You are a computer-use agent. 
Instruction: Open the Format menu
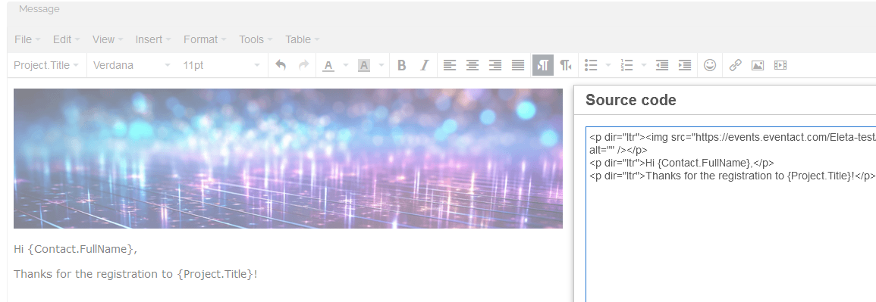pyautogui.click(x=205, y=39)
